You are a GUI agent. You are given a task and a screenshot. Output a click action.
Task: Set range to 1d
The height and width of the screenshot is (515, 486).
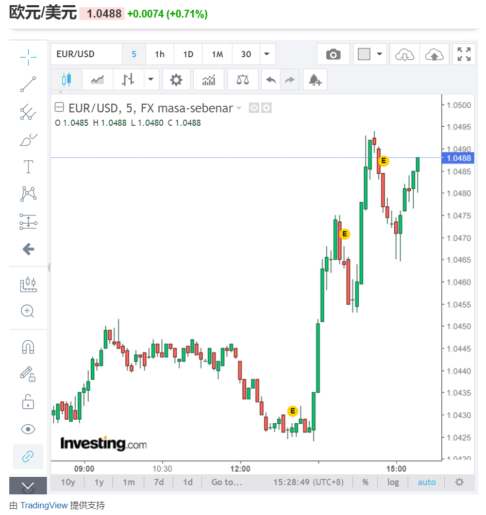click(x=188, y=482)
